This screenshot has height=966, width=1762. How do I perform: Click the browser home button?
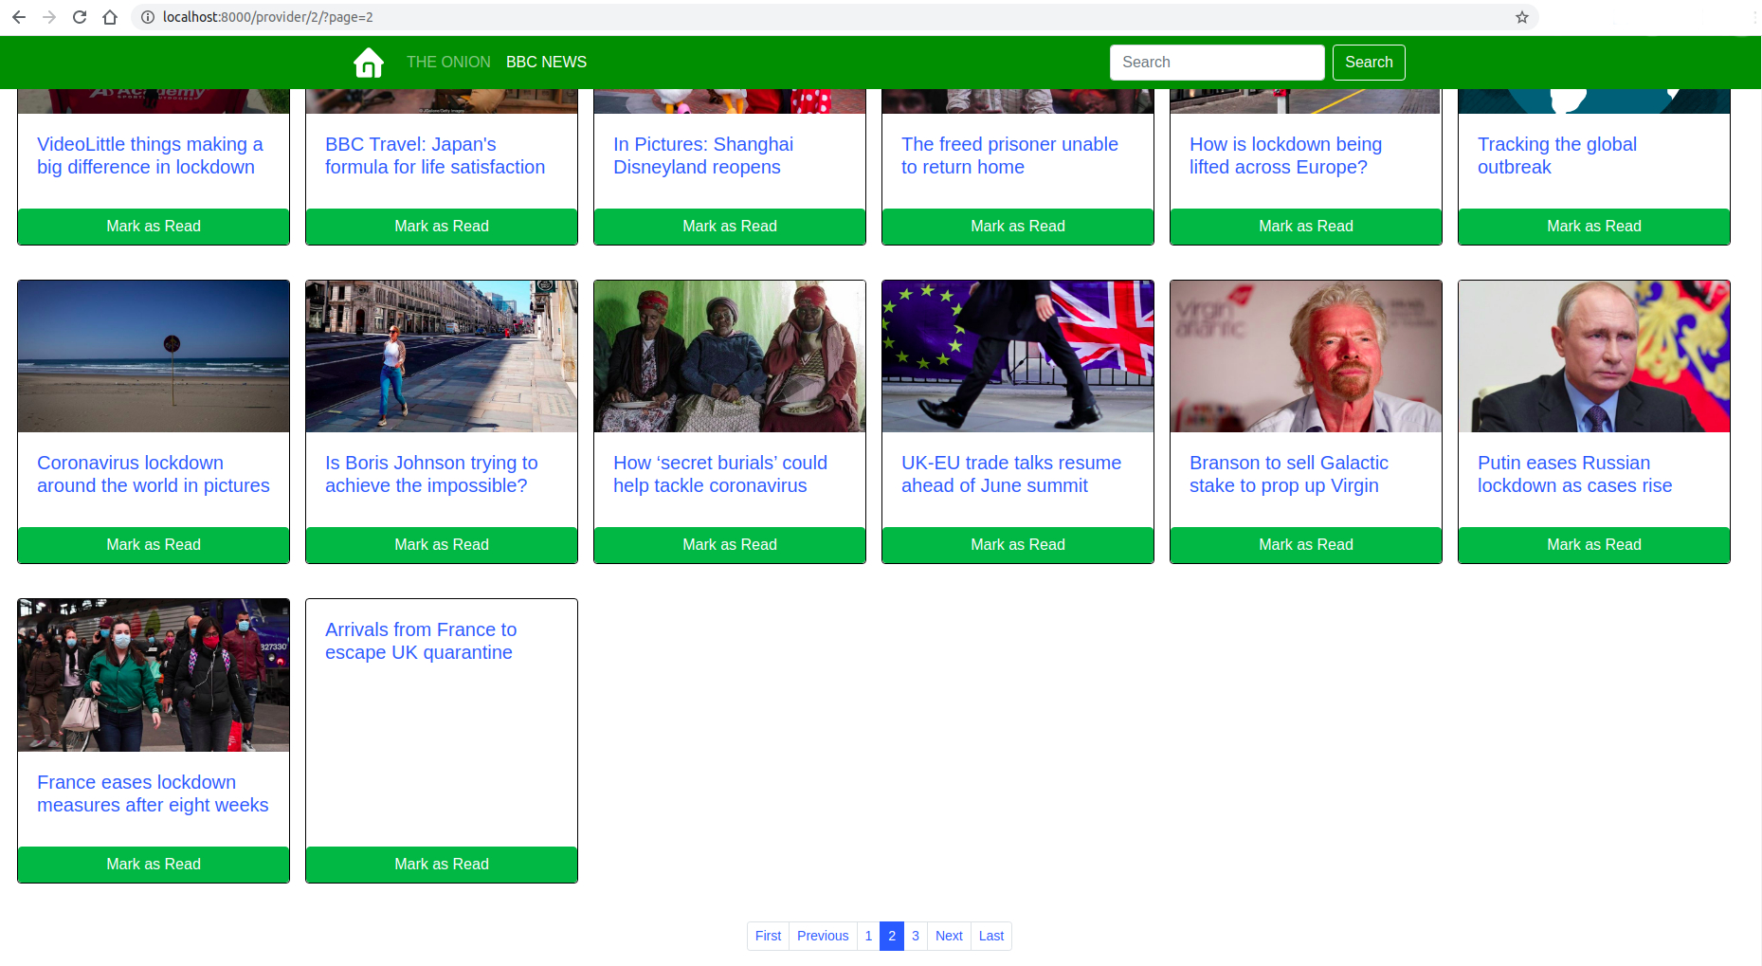pyautogui.click(x=110, y=17)
